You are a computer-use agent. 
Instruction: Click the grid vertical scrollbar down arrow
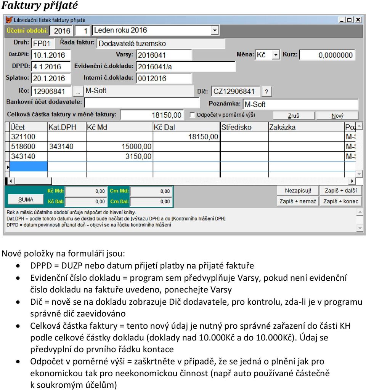[359, 174]
